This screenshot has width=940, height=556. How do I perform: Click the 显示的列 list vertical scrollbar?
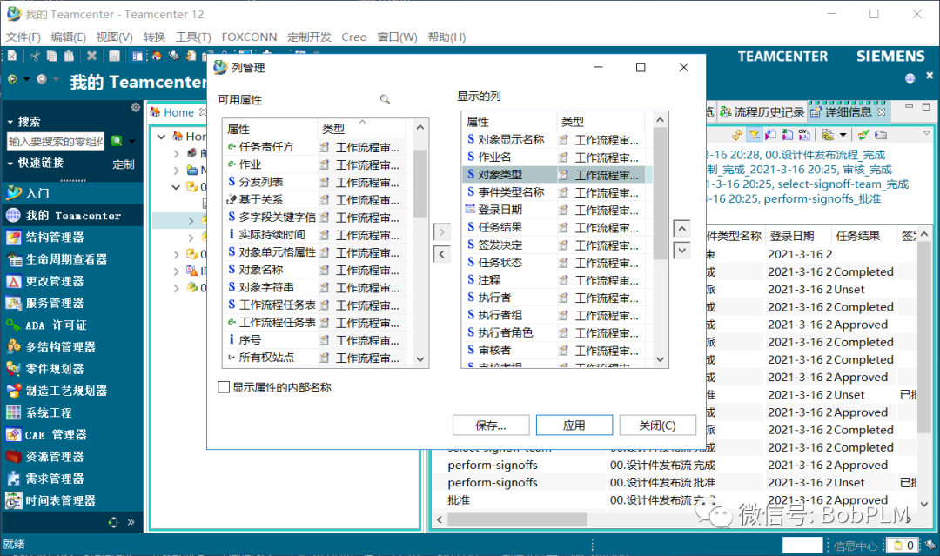coord(660,239)
